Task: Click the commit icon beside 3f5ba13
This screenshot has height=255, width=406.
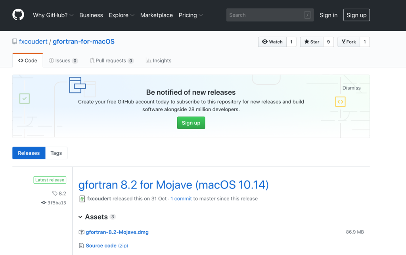Action: [44, 203]
